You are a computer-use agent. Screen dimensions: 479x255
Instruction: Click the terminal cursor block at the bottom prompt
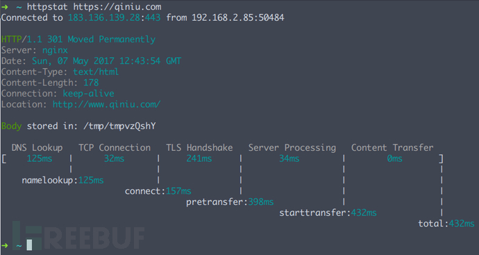click(29, 245)
